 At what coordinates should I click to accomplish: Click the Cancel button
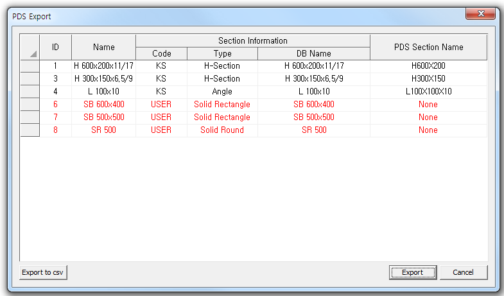463,272
